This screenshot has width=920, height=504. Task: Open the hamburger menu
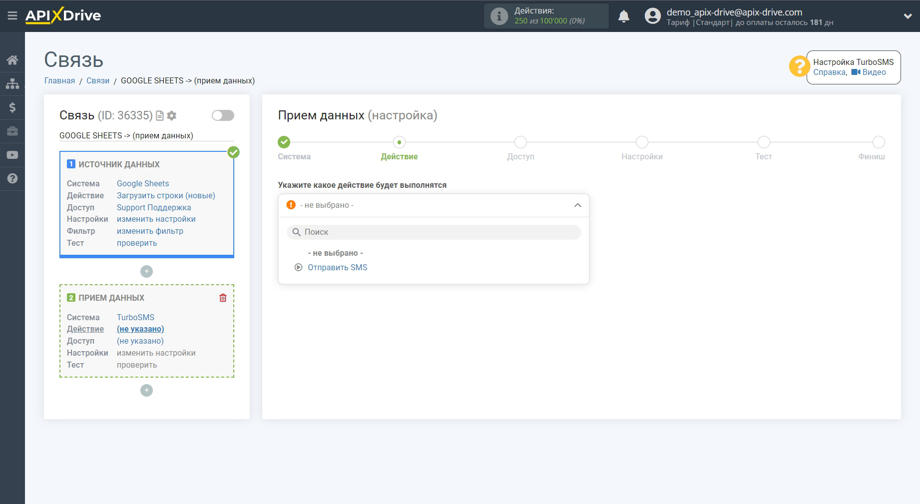[12, 16]
